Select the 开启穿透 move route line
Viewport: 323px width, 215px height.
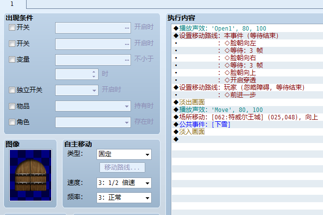pos(247,80)
